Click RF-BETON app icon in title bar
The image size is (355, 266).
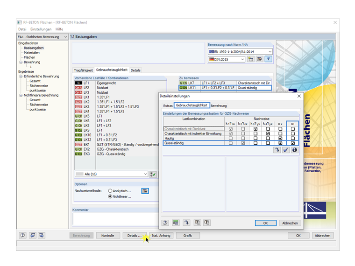(20, 22)
